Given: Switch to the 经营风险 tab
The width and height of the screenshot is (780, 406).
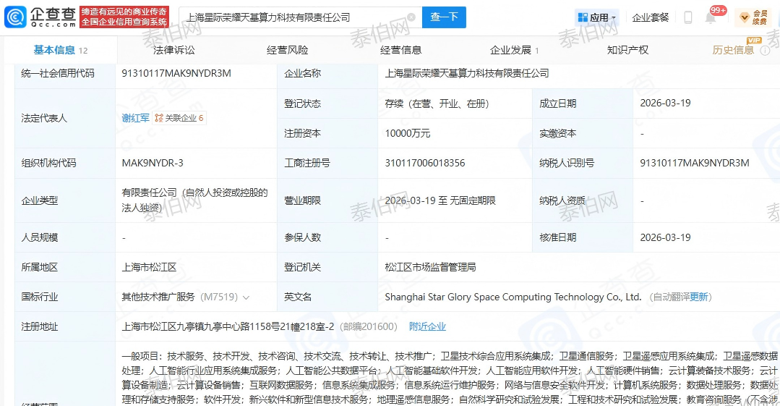Looking at the screenshot, I should 287,50.
